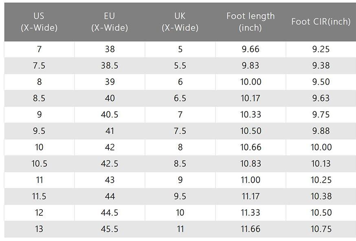Click the foot length 11.33 cell
The width and height of the screenshot is (356, 241).
pos(251,212)
